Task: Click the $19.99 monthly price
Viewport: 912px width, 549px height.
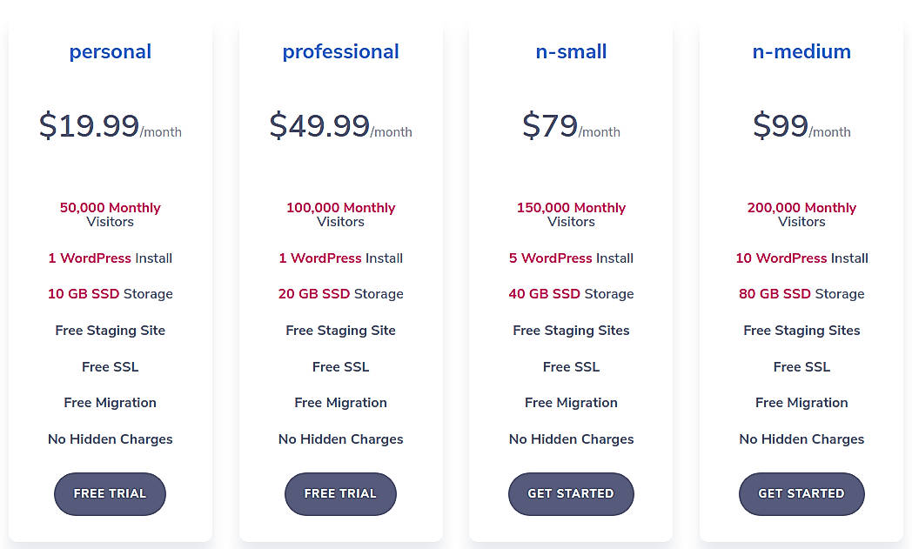Action: [110, 124]
